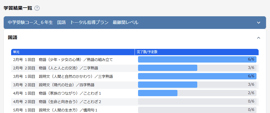Click the 6/6 progress bar for 2月号 1回目
Viewport: 270px width, 113px height.
(197, 59)
